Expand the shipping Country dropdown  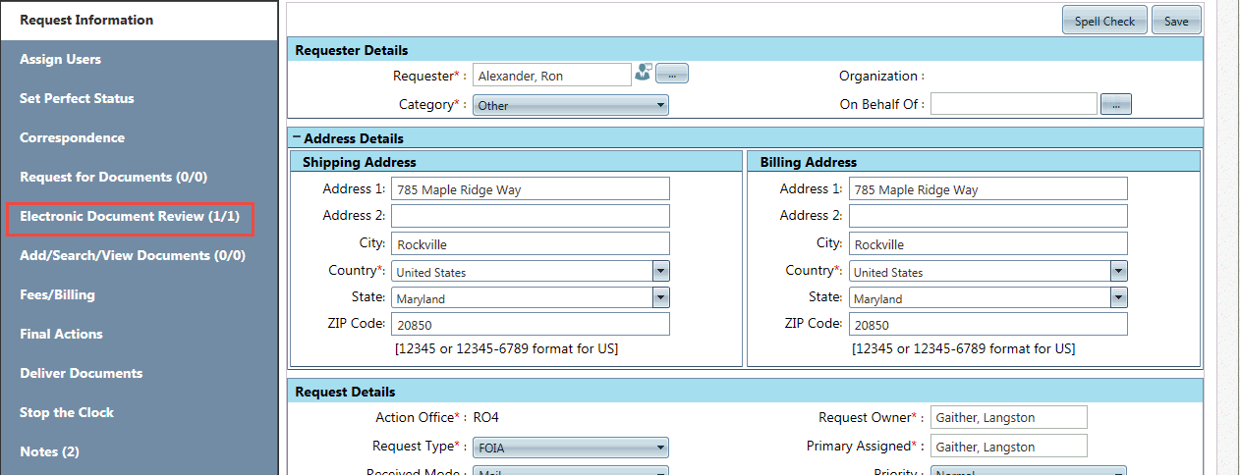tap(660, 272)
